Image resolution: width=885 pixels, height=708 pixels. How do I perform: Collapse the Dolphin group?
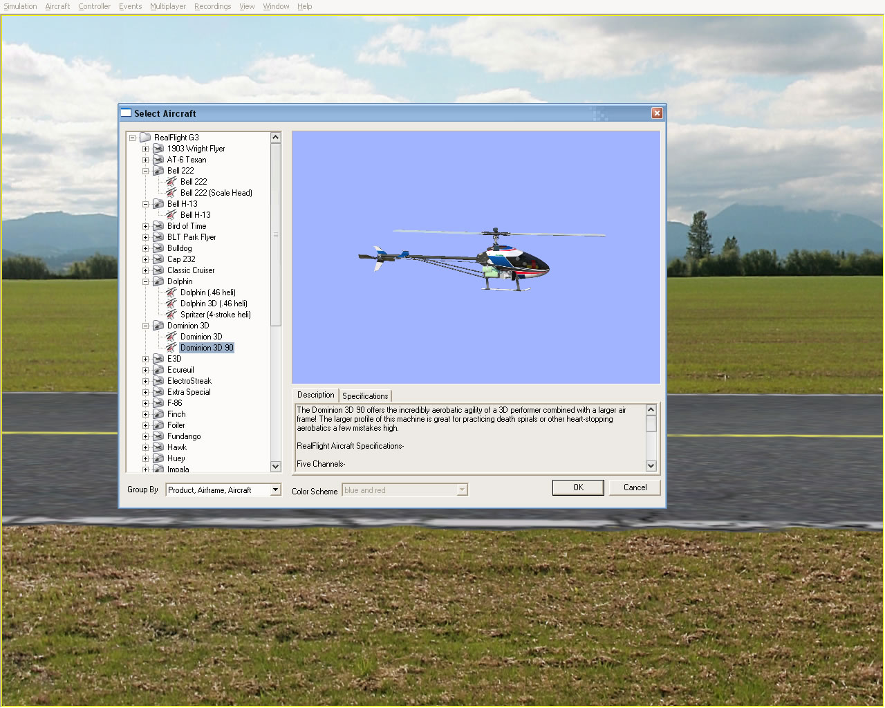[x=145, y=281]
